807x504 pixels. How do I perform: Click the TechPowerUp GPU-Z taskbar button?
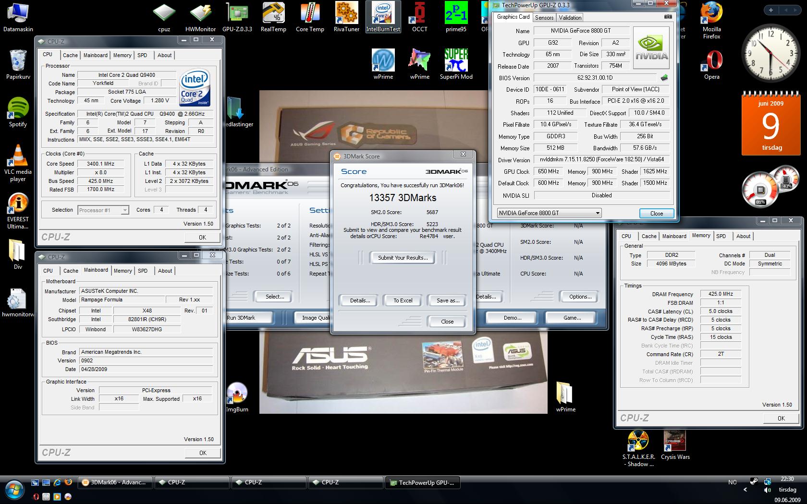(x=423, y=482)
